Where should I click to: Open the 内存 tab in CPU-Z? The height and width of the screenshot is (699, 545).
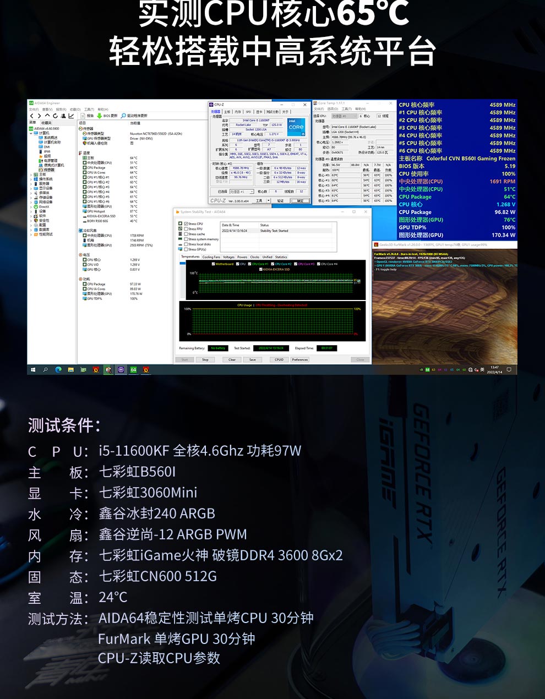(x=238, y=112)
